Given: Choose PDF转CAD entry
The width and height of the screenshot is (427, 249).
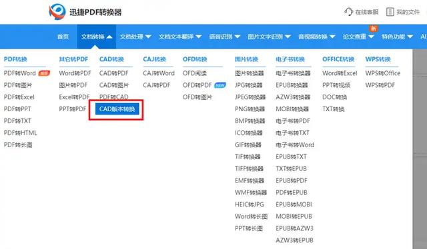Looking at the screenshot, I should [x=114, y=97].
